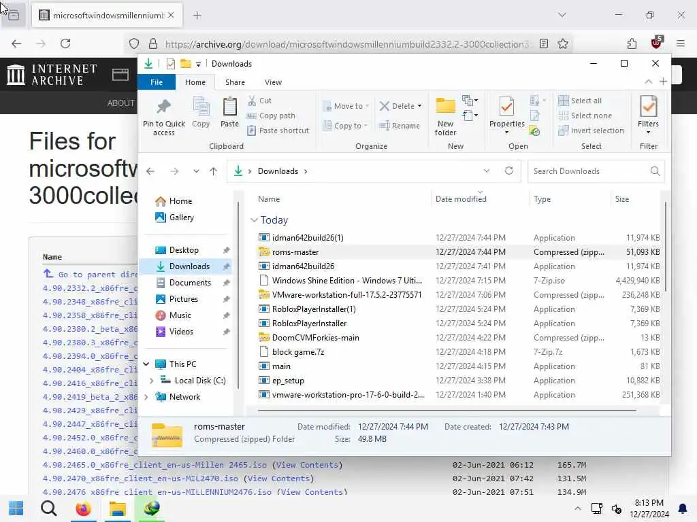Screen dimensions: 697x522
Task: Open the Delete dropdown arrow
Action: tap(419, 106)
